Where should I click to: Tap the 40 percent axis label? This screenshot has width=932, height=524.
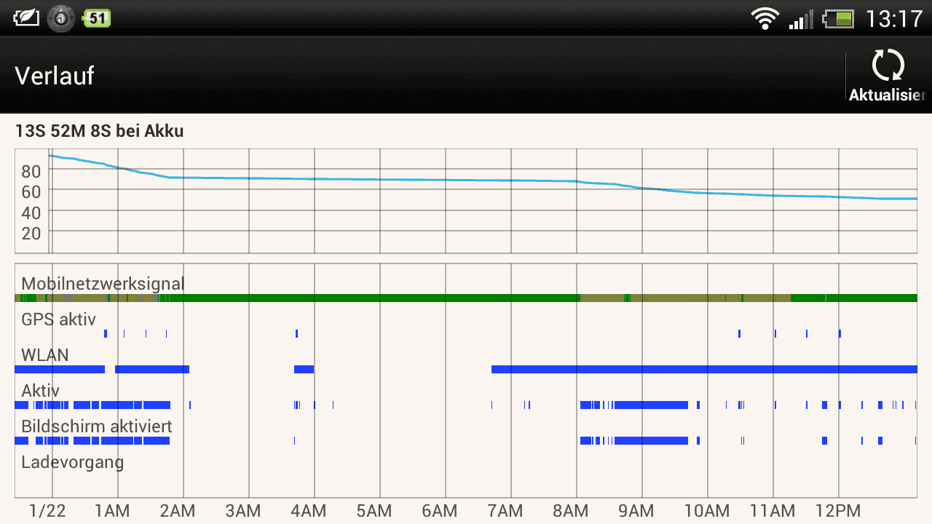click(x=31, y=213)
